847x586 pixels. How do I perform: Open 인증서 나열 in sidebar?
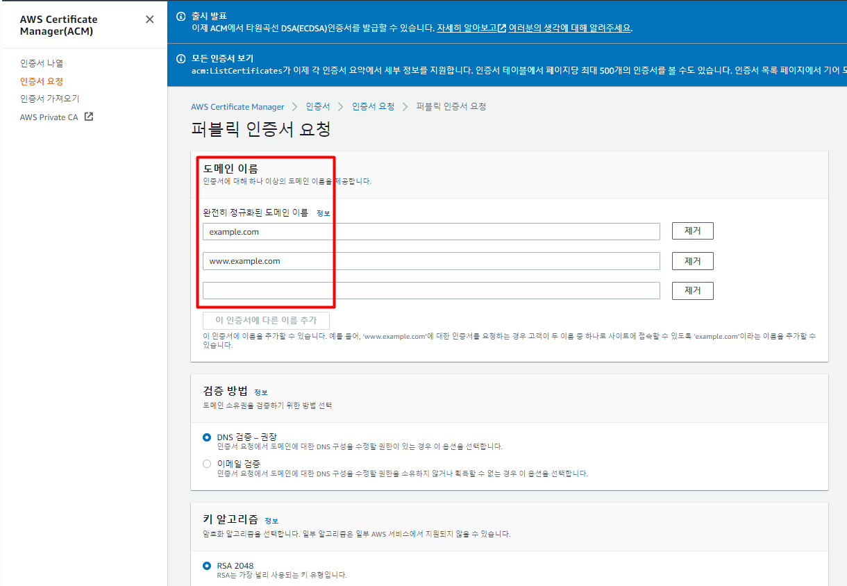point(42,63)
